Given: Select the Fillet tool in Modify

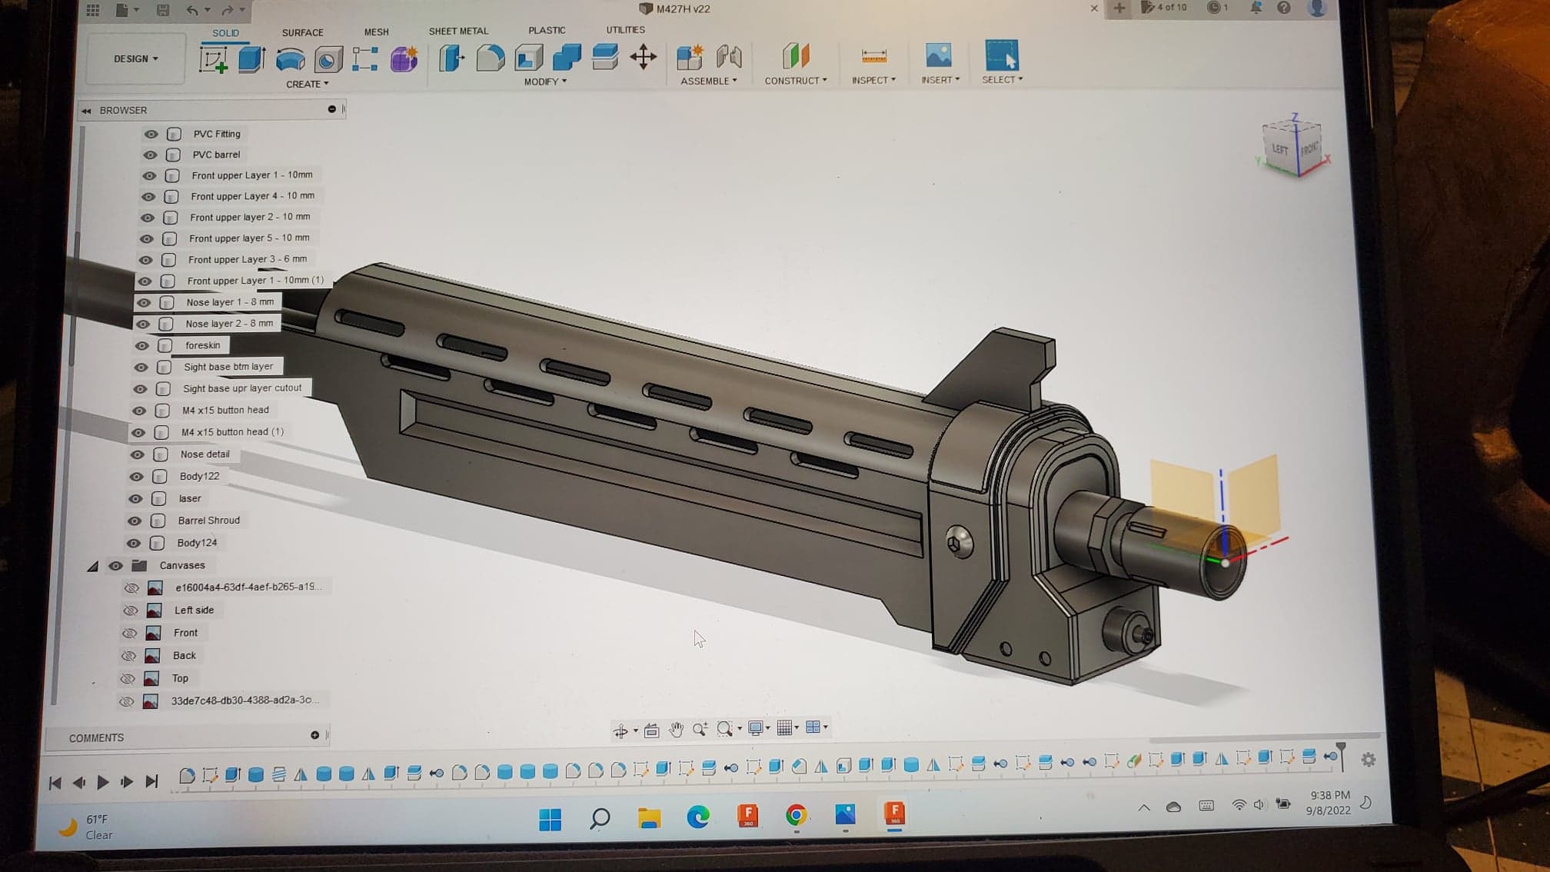Looking at the screenshot, I should 490,58.
